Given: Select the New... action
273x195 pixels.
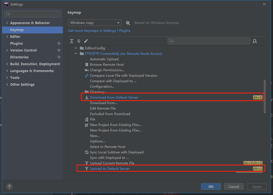Looking at the screenshot, I should click(95, 136).
